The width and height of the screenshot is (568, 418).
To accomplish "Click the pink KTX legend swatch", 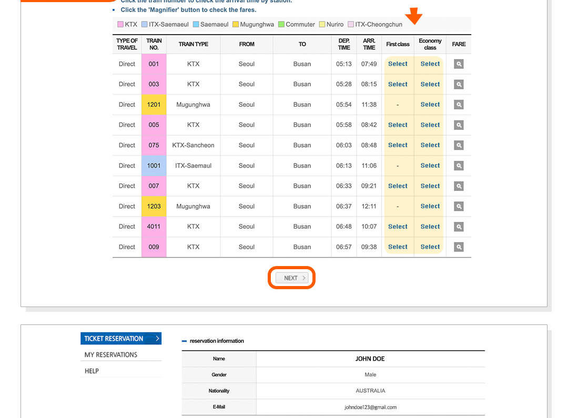I will tap(120, 25).
